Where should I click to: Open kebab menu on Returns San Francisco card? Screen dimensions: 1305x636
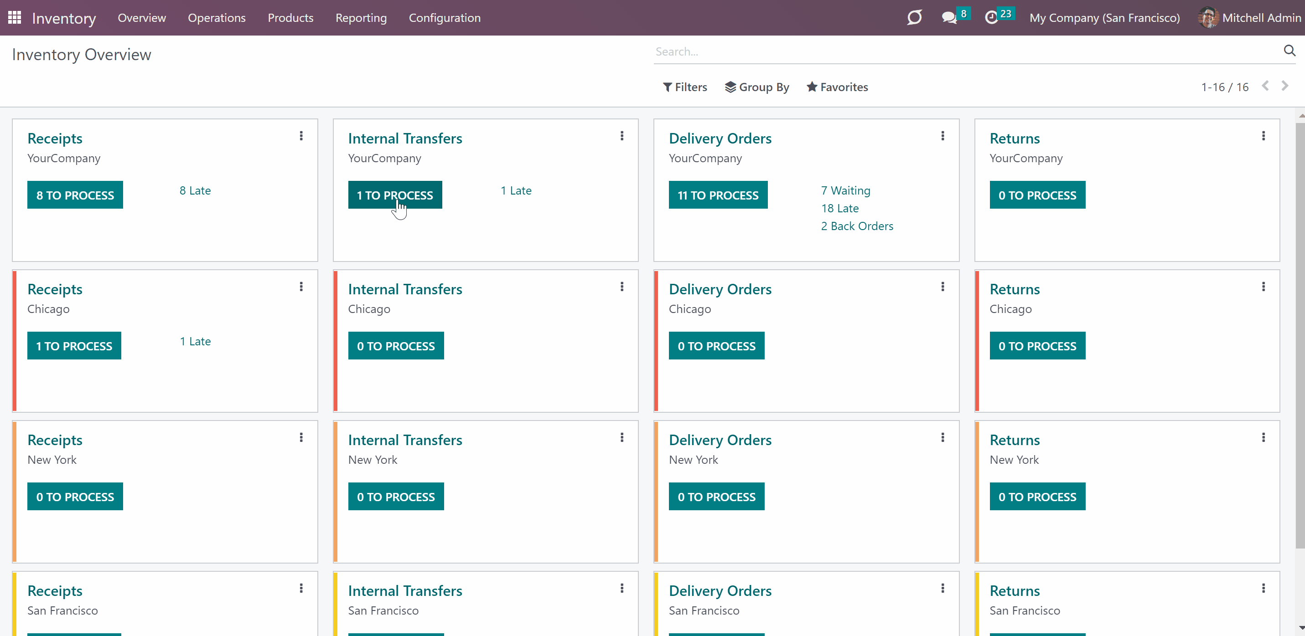[1264, 589]
